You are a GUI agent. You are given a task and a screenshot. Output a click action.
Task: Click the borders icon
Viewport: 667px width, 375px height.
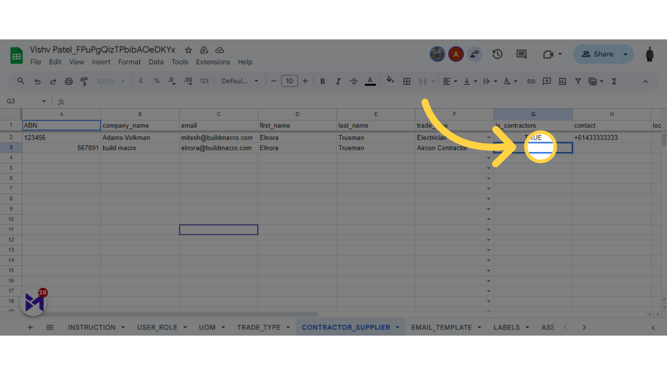(406, 81)
